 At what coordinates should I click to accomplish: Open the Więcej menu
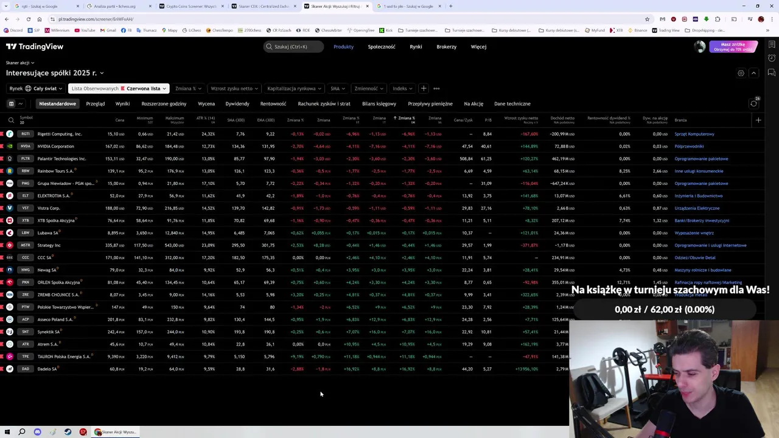(478, 46)
